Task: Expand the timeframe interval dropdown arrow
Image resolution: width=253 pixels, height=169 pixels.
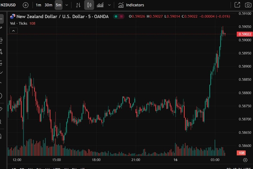Action: [x=67, y=5]
